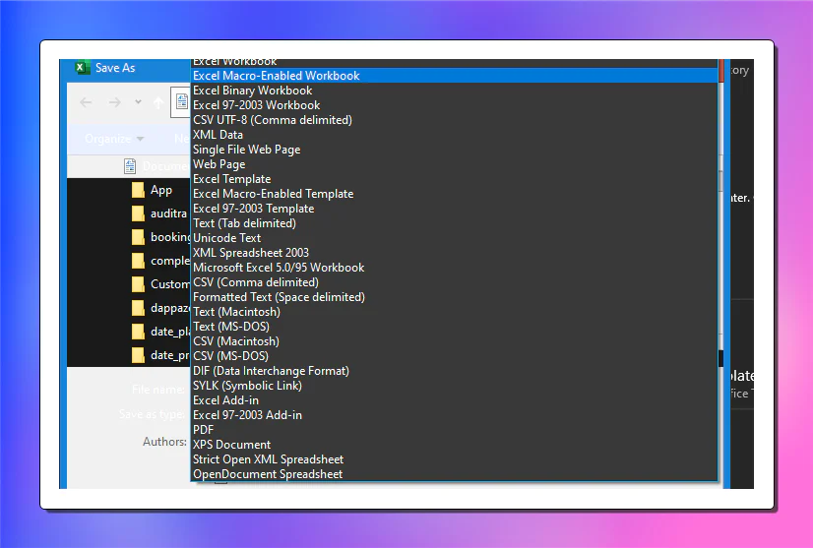The width and height of the screenshot is (813, 548).
Task: Open the auditra folder
Action: [159, 213]
